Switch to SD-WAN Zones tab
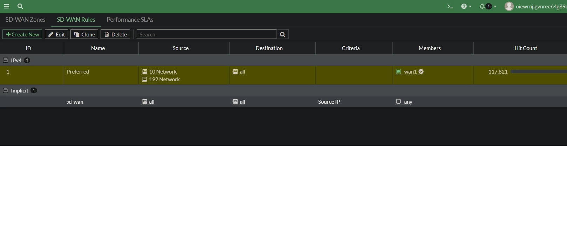Screen dimensions: 567x227 coord(25,20)
